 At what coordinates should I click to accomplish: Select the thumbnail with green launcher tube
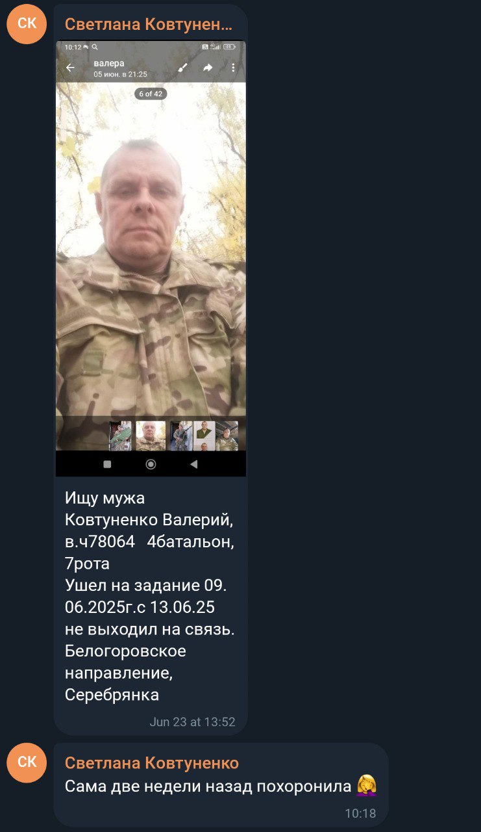pos(120,435)
